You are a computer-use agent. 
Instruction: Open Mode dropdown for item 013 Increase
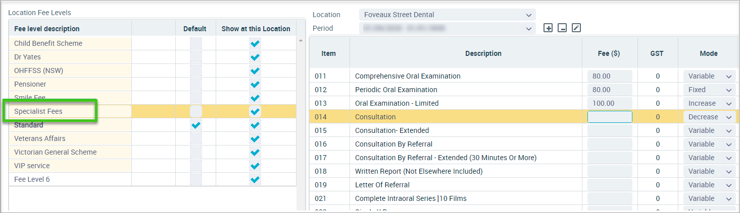click(709, 103)
